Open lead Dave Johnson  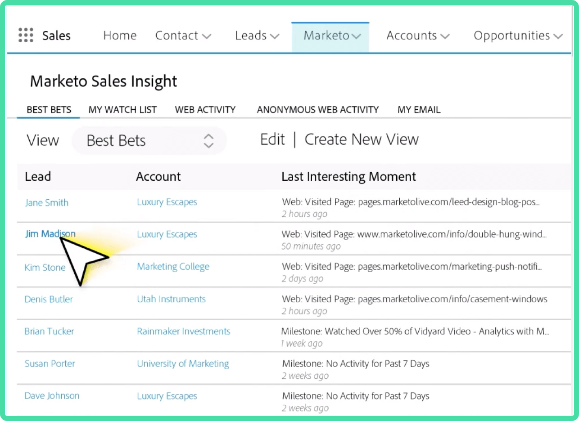(x=52, y=396)
